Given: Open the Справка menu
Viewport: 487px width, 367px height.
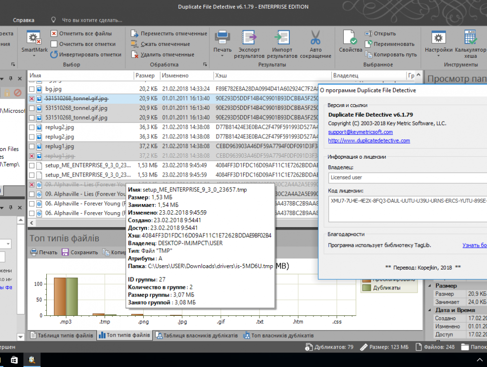Looking at the screenshot, I should coord(24,20).
